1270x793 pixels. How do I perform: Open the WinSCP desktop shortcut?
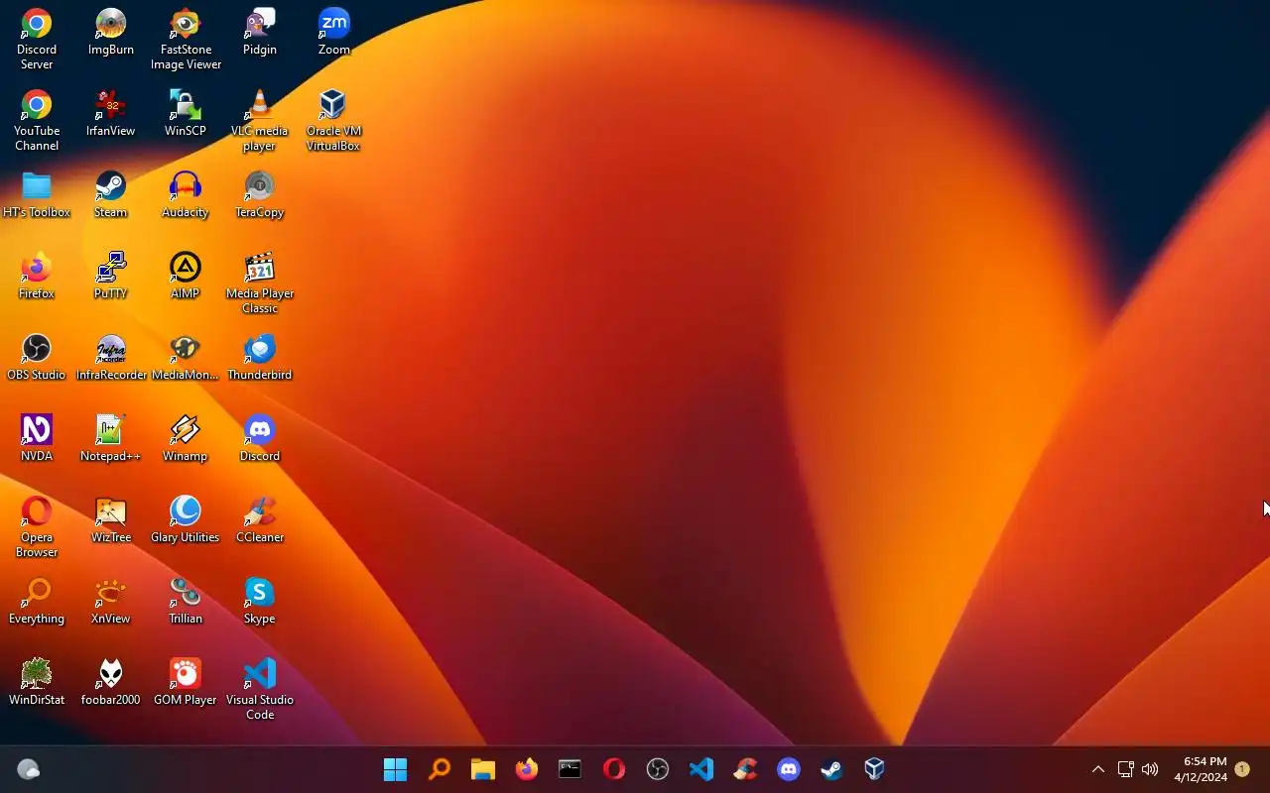[186, 114]
